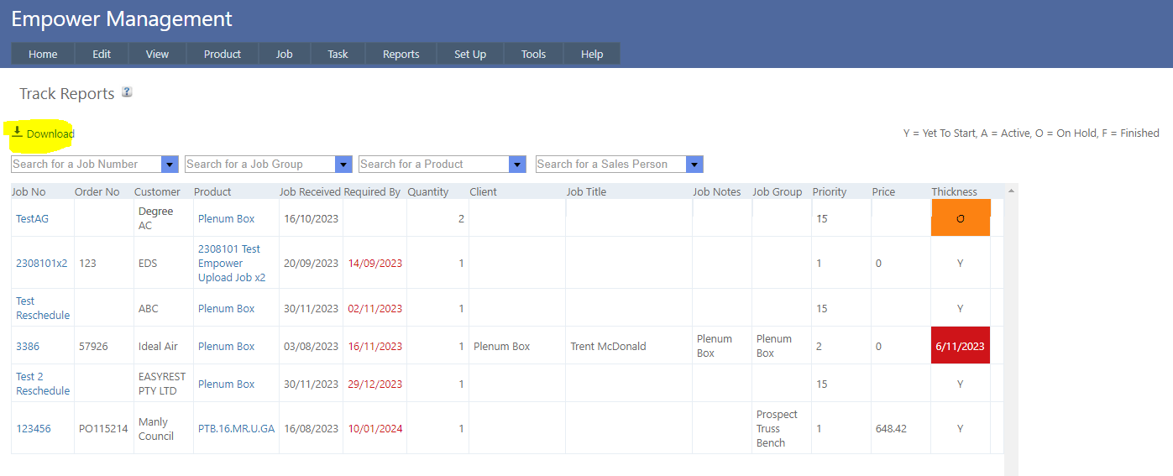Image resolution: width=1173 pixels, height=476 pixels.
Task: Click the Search for a Job Number field
Action: coord(86,165)
